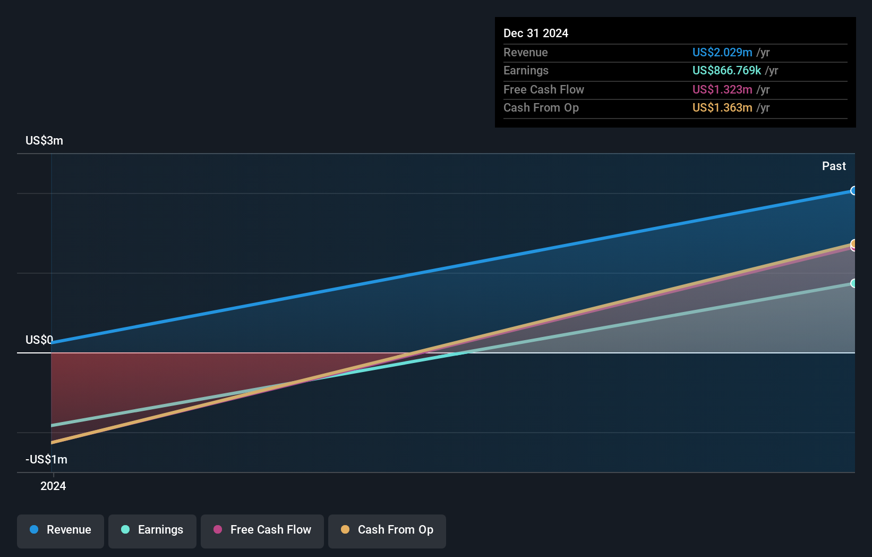Click the Dec 31 2024 tooltip date header

[535, 33]
